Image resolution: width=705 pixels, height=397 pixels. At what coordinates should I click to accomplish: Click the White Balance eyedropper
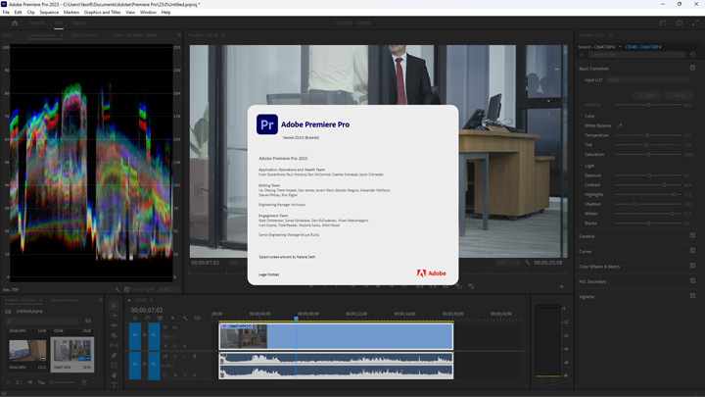(620, 125)
